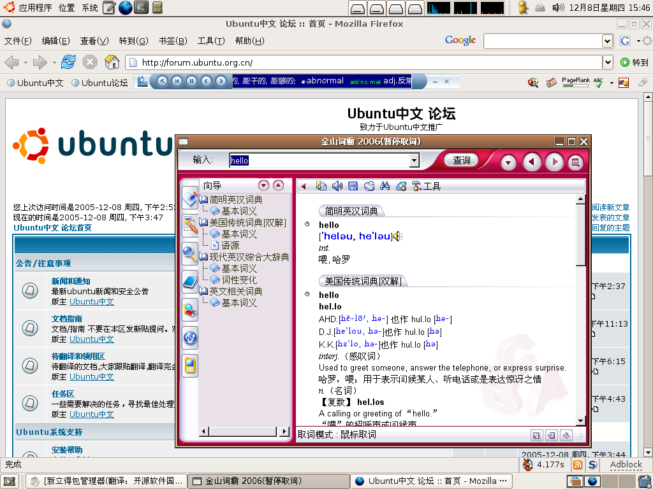Open the dictionary input history dropdown

tap(414, 160)
